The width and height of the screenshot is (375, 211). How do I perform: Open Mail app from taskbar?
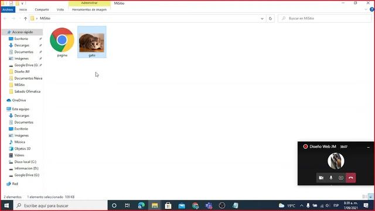182,206
